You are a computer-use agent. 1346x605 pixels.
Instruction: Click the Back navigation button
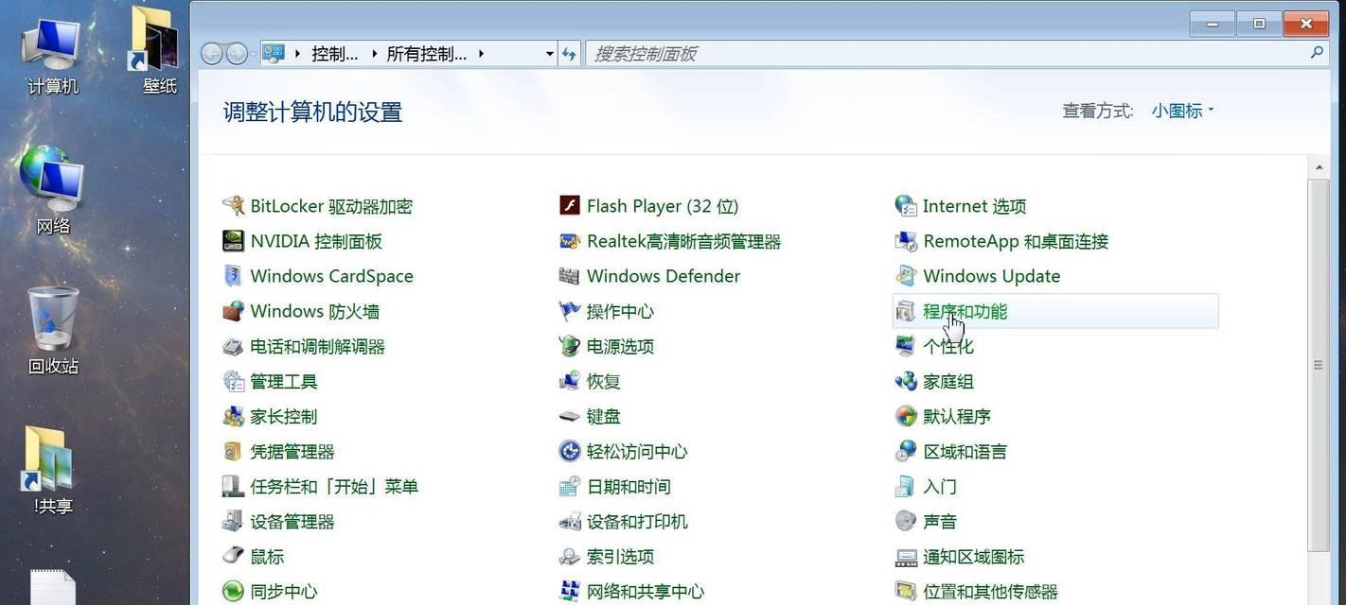(x=212, y=54)
